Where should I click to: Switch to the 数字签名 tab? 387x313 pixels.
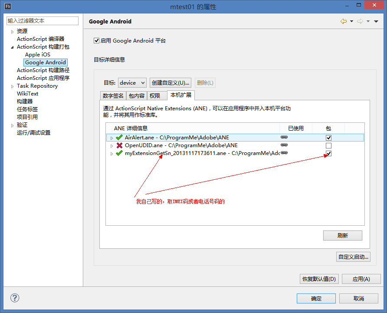113,96
